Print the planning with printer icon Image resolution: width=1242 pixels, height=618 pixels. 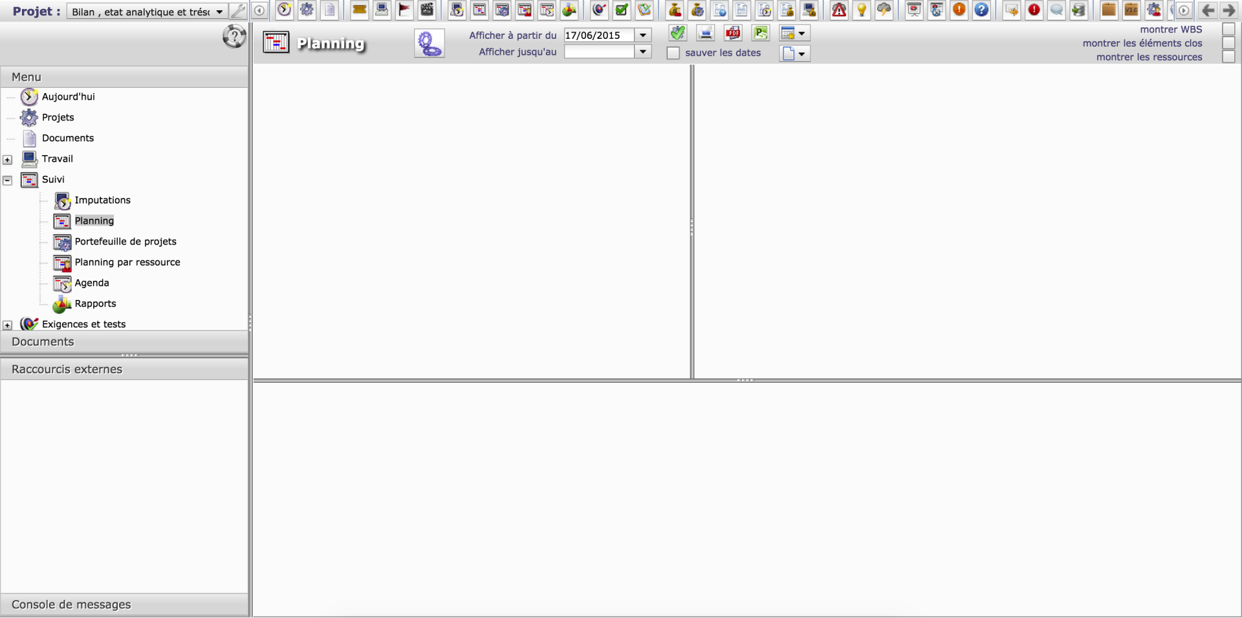point(705,33)
